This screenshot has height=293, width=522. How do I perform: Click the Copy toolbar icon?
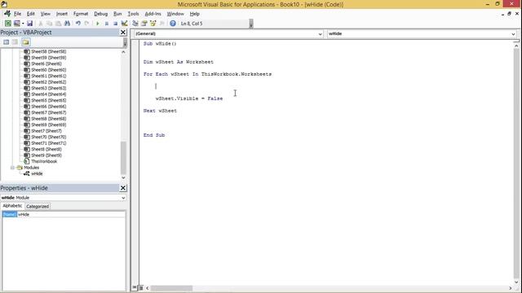[49, 24]
